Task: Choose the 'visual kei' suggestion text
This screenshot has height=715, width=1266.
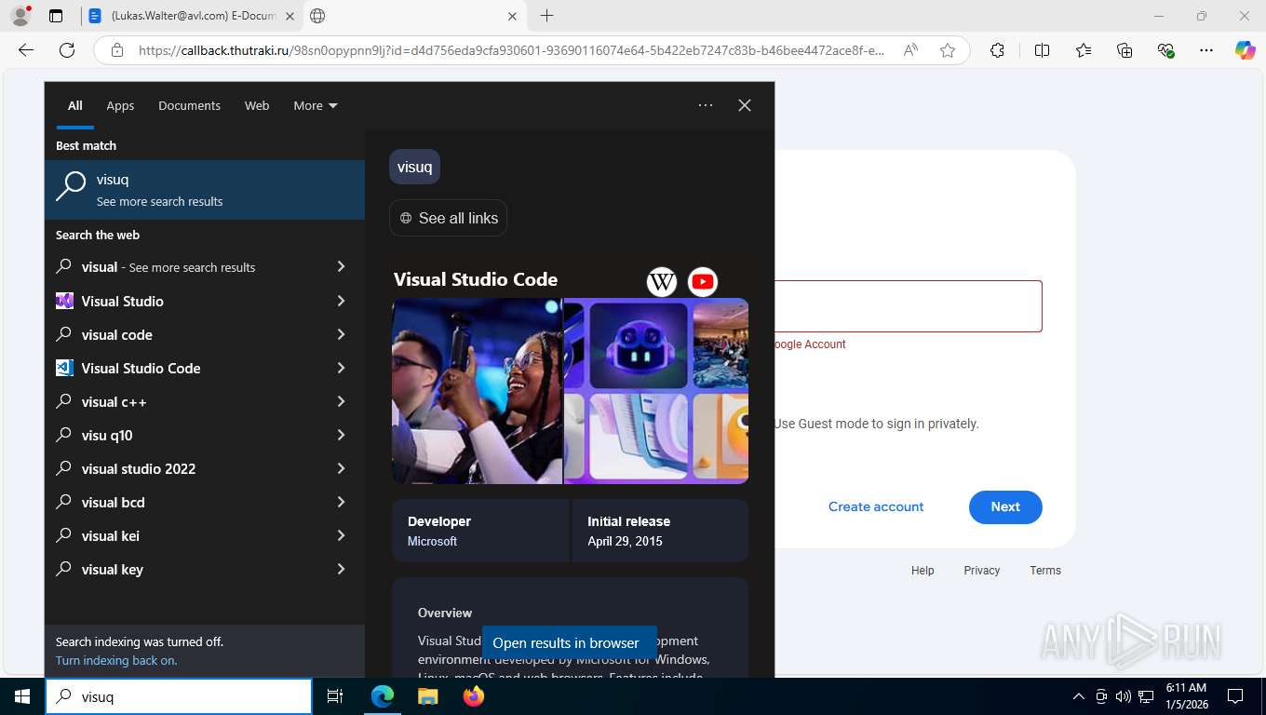Action: [110, 535]
